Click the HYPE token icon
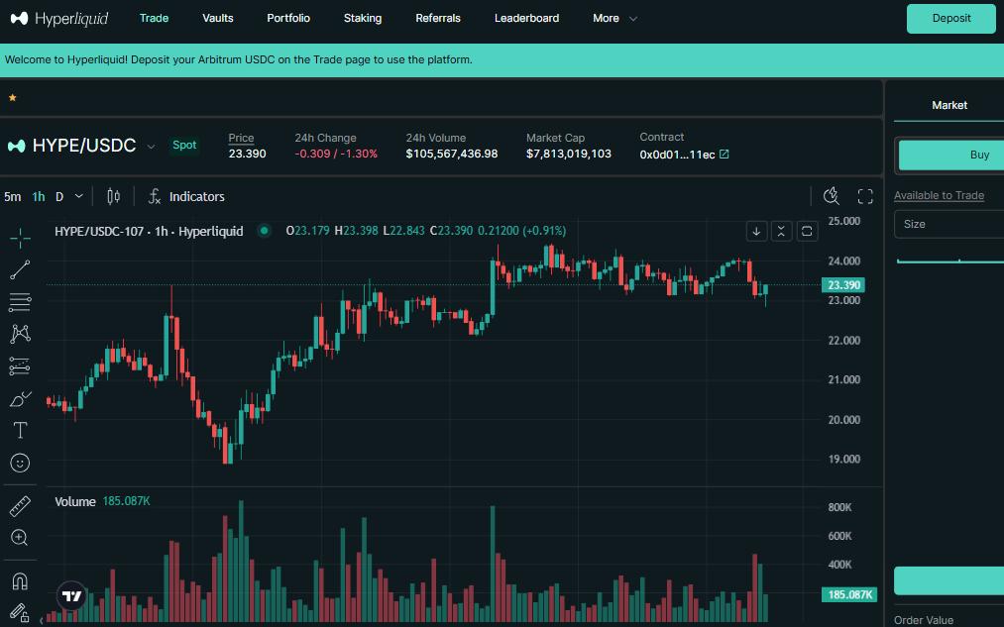 point(17,146)
